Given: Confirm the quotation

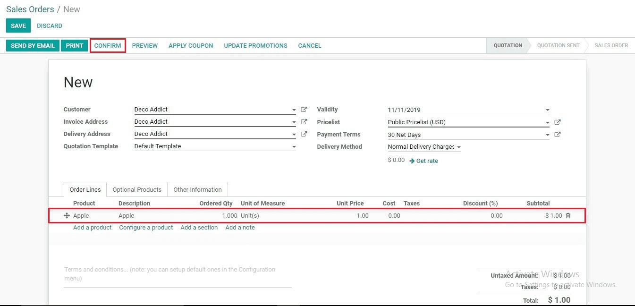Looking at the screenshot, I should [x=108, y=46].
